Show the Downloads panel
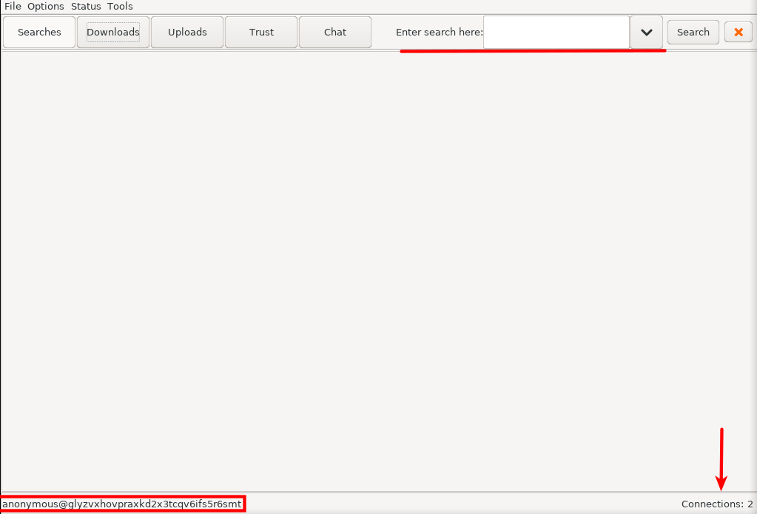 coord(113,32)
